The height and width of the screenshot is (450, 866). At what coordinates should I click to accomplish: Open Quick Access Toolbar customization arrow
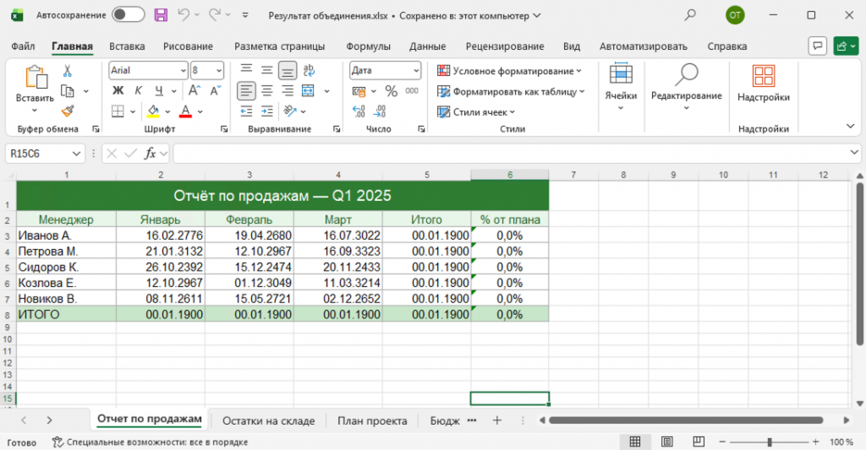point(245,15)
